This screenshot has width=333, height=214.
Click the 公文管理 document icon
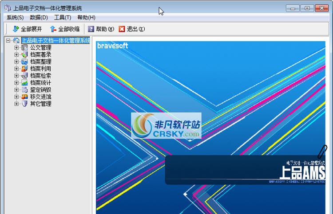coord(24,47)
